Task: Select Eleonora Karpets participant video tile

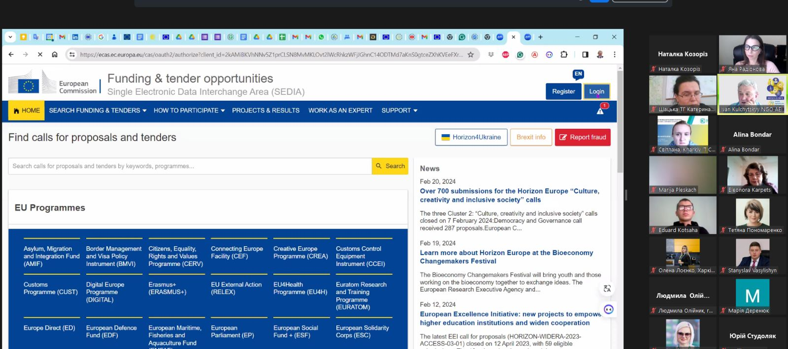Action: 752,175
